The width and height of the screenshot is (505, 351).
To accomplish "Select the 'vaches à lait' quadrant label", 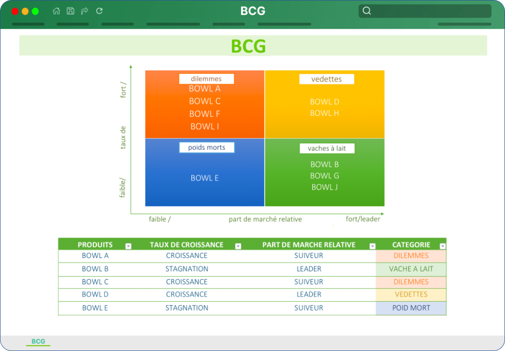I will 327,148.
